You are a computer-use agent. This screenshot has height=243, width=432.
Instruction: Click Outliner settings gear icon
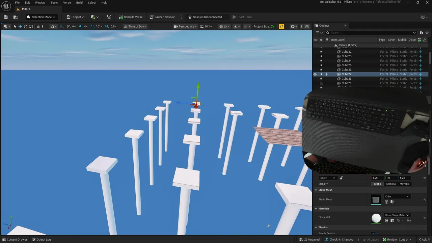[427, 33]
